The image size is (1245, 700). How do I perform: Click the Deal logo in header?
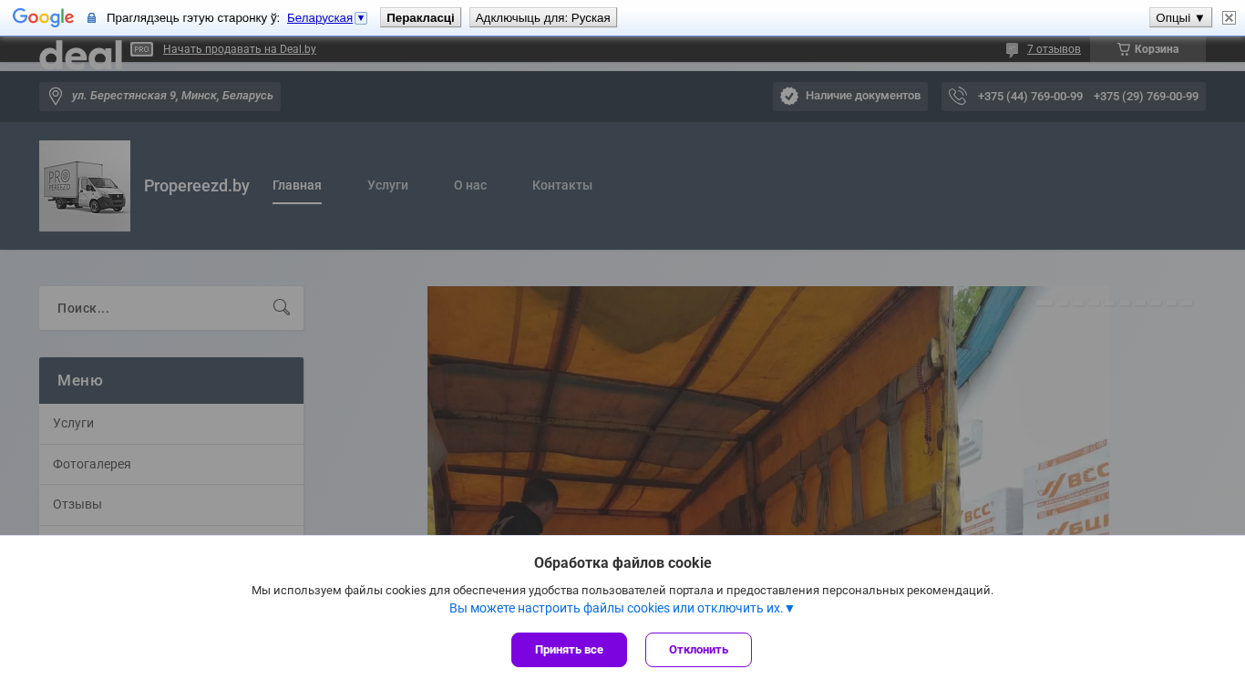80,55
